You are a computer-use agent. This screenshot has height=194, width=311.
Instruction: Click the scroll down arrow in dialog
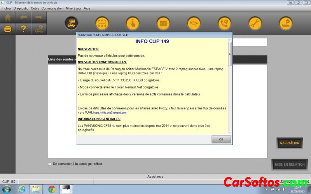pos(230,132)
